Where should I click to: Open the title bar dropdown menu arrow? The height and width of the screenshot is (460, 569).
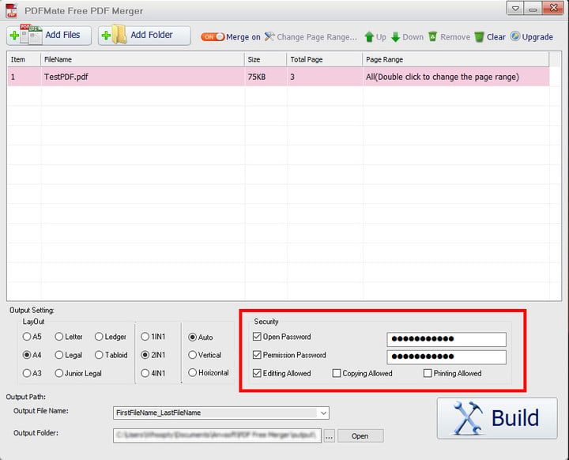(515, 9)
